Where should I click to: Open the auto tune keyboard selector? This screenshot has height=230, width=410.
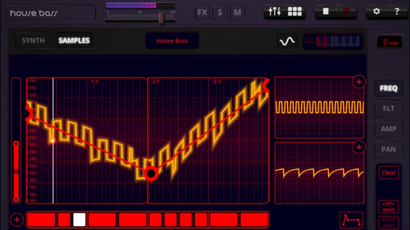333,41
